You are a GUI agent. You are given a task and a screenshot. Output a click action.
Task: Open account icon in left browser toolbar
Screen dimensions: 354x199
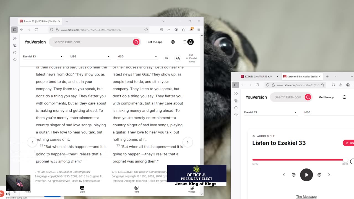tap(176, 30)
